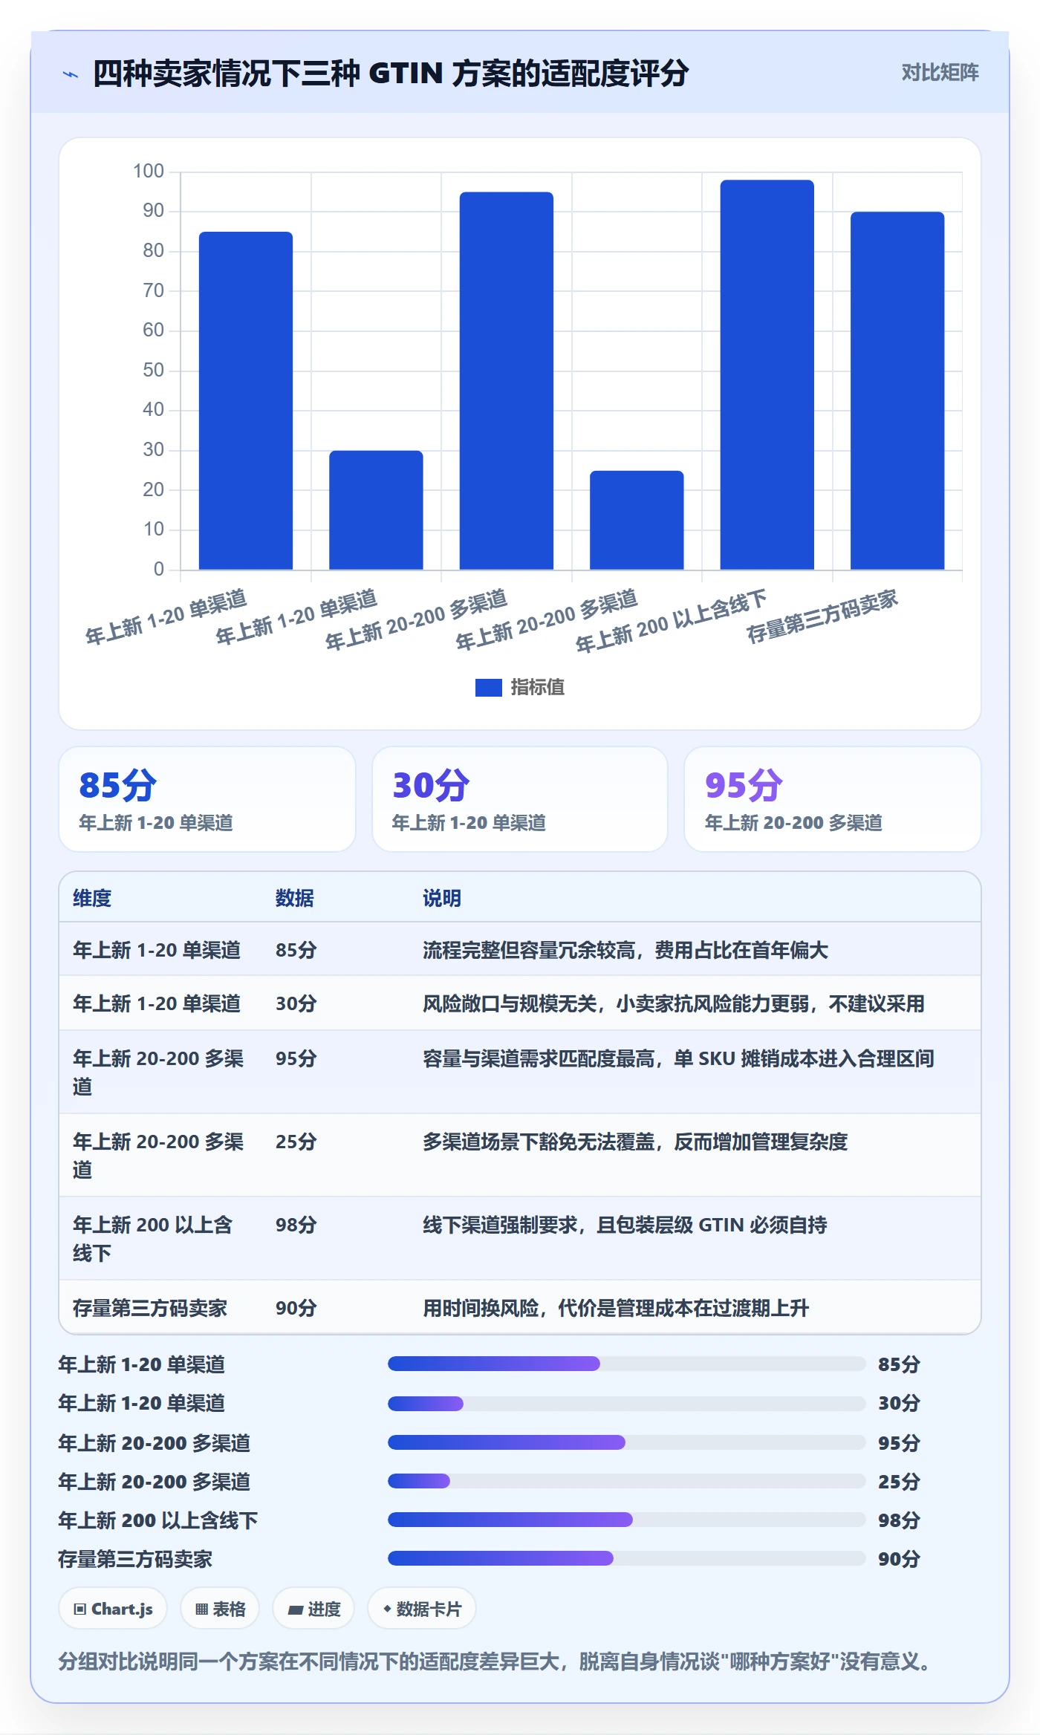1040x1735 pixels.
Task: Select the table cell showing 25分
Action: [296, 1142]
